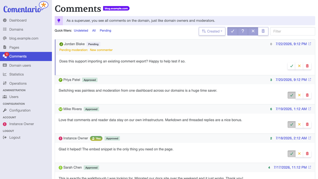Viewport: 318px width, 179px height.
Task: Reject Mike Rivera's comment using X icon
Action: (x=299, y=124)
